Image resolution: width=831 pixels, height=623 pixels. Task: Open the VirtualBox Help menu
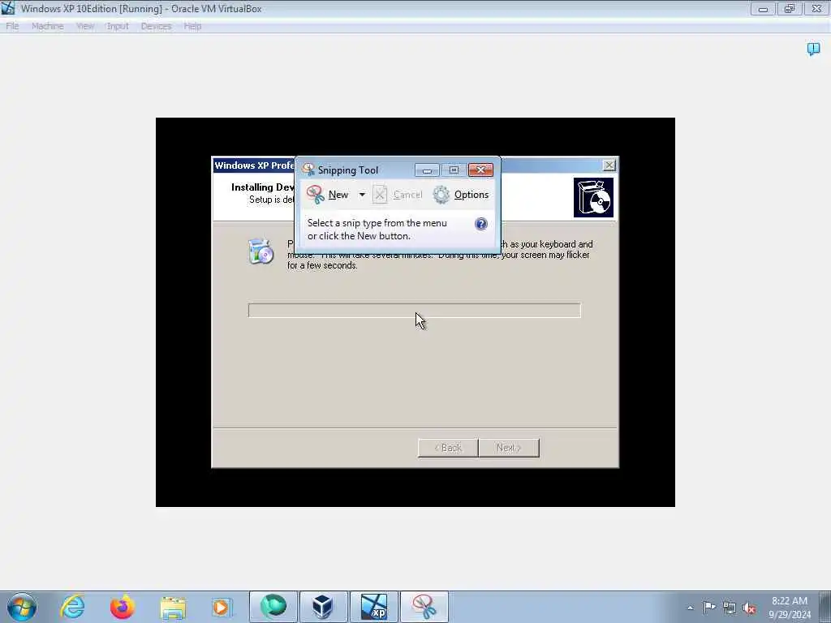(x=192, y=26)
